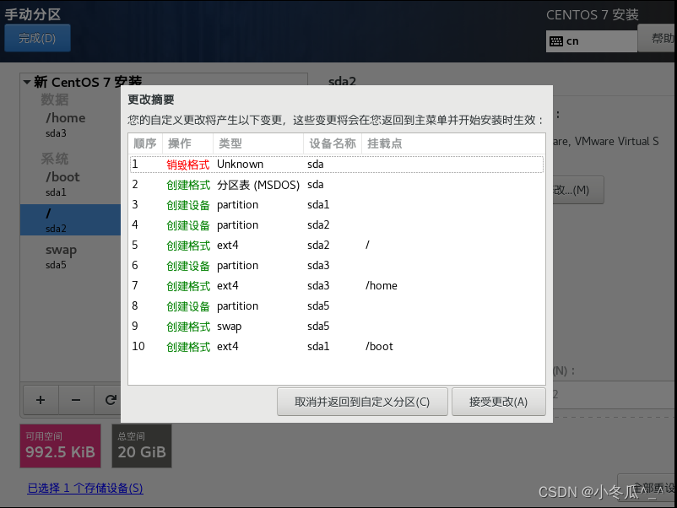Click the 更改摘要 dialog title
The image size is (677, 508).
[x=151, y=100]
